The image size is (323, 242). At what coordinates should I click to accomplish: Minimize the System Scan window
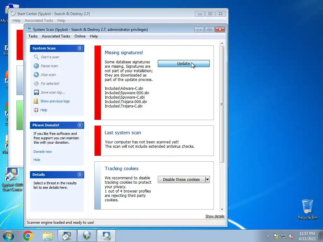click(199, 30)
